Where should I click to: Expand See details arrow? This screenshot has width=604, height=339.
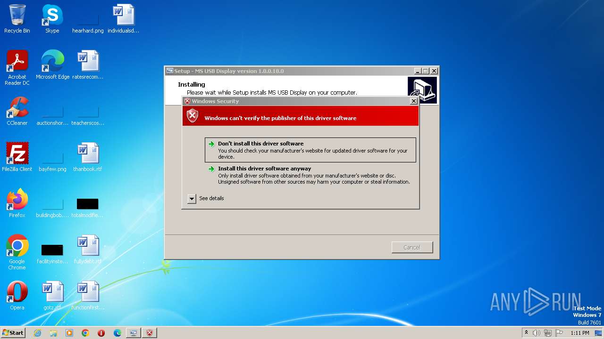click(x=192, y=199)
